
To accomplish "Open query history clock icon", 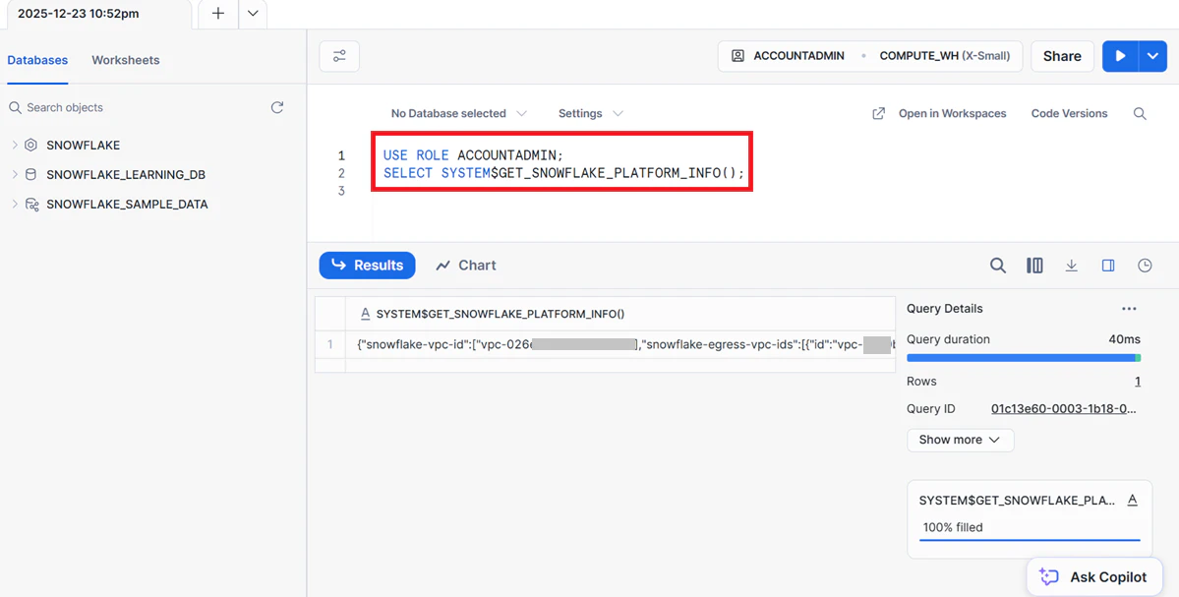I will (1145, 266).
